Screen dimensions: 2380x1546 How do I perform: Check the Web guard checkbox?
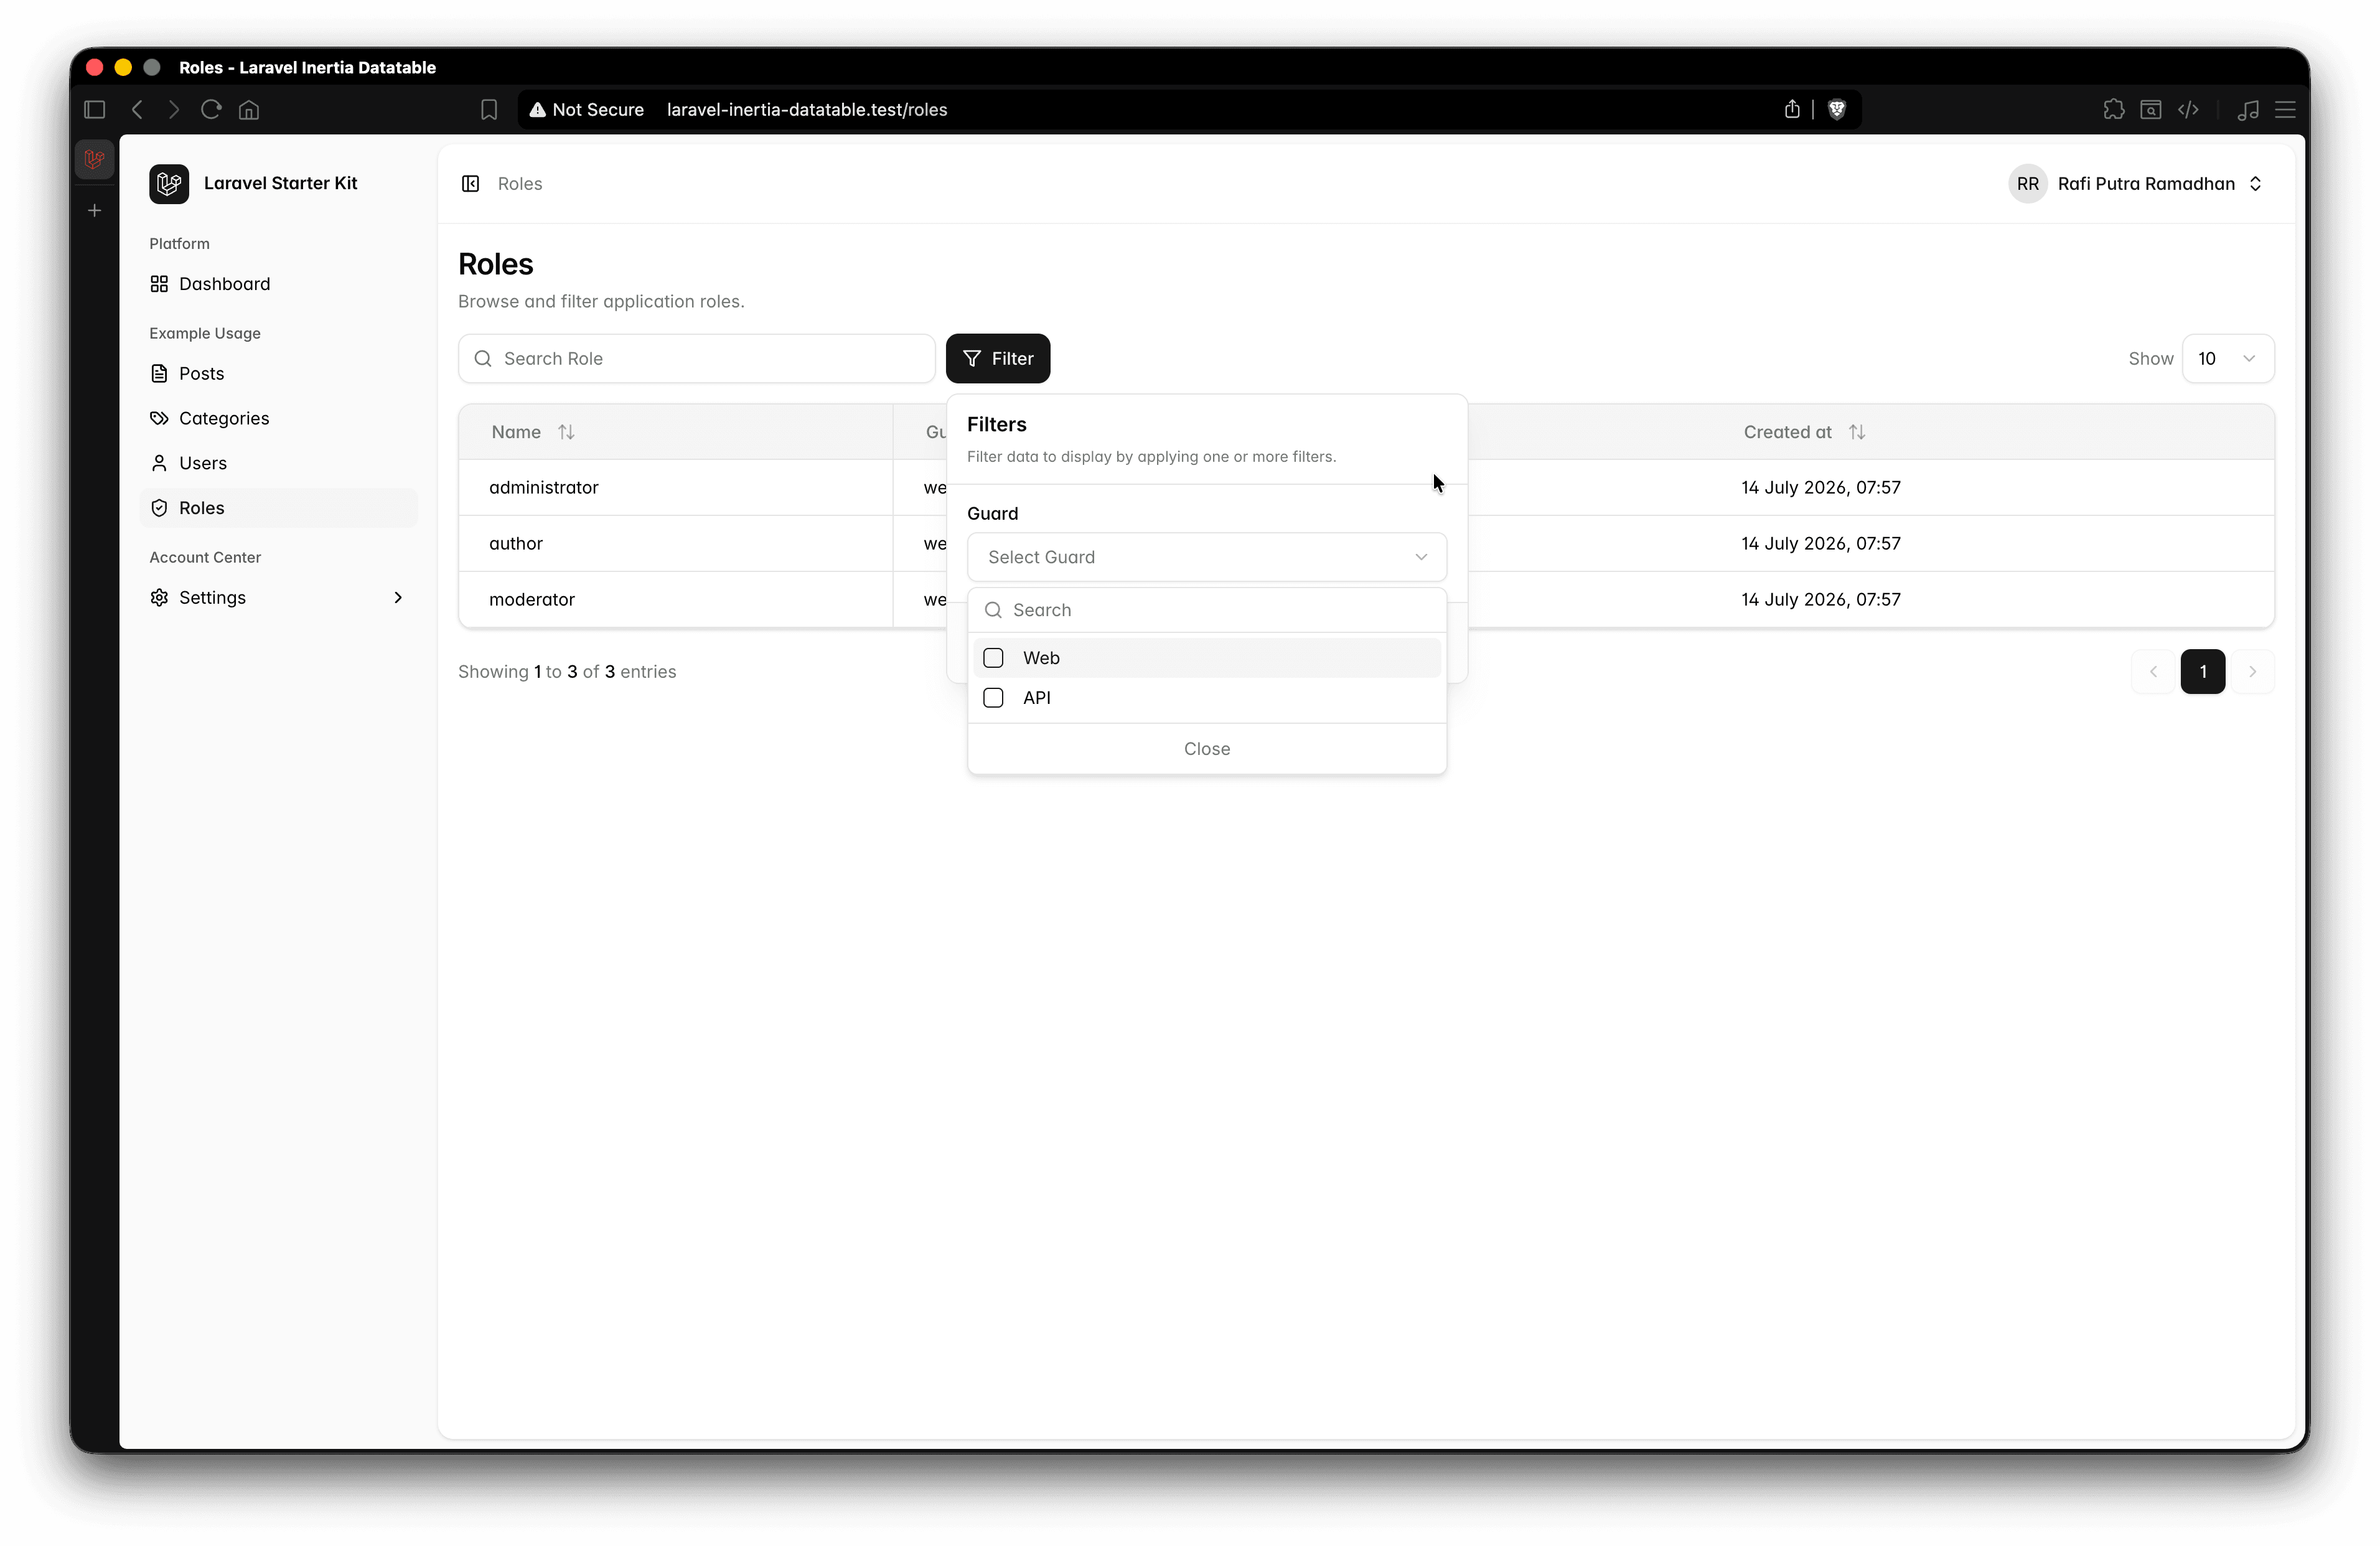pyautogui.click(x=993, y=658)
